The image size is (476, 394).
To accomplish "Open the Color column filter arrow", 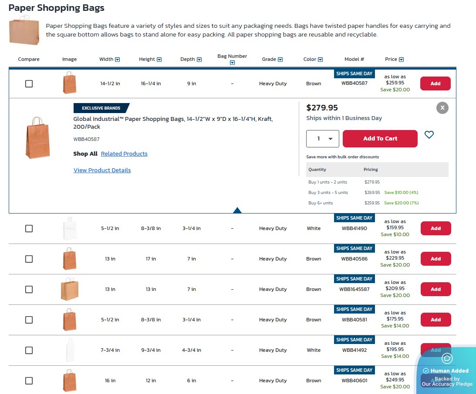I will point(320,60).
